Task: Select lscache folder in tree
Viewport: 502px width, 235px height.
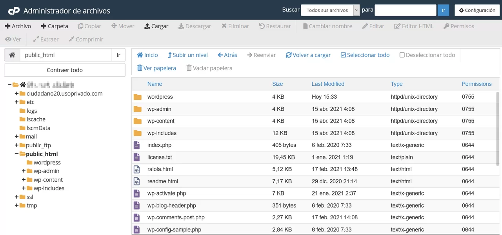Action: coord(36,119)
